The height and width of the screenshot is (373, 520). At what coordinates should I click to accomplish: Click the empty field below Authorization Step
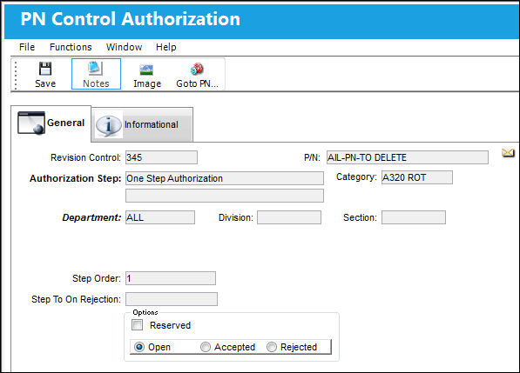225,196
